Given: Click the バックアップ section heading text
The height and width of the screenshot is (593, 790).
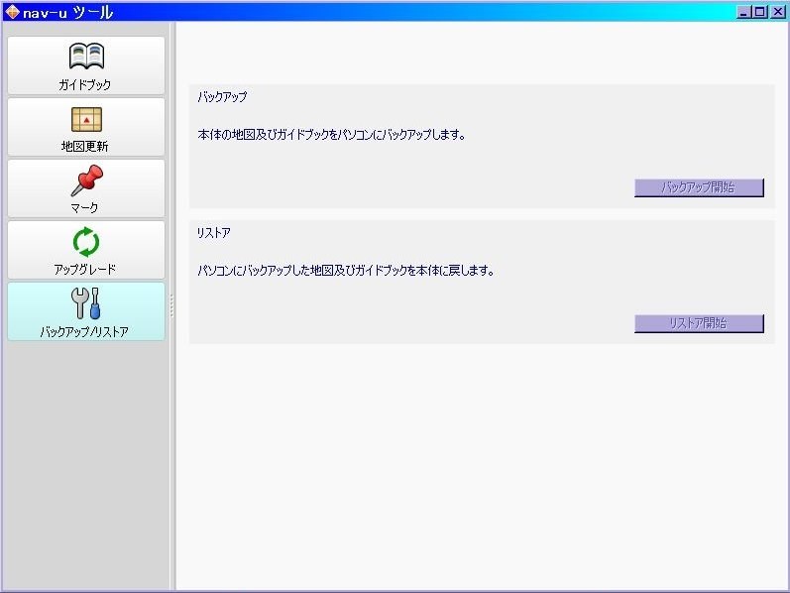Looking at the screenshot, I should 222,97.
